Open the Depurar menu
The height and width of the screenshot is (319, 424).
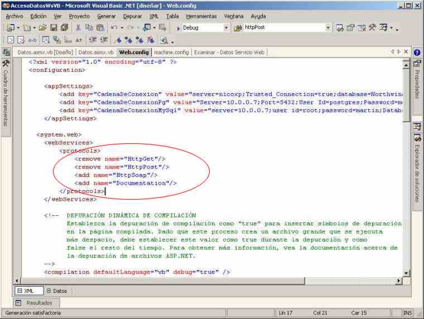[132, 16]
